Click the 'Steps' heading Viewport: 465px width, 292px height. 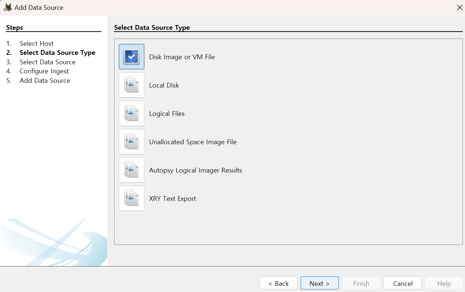15,28
